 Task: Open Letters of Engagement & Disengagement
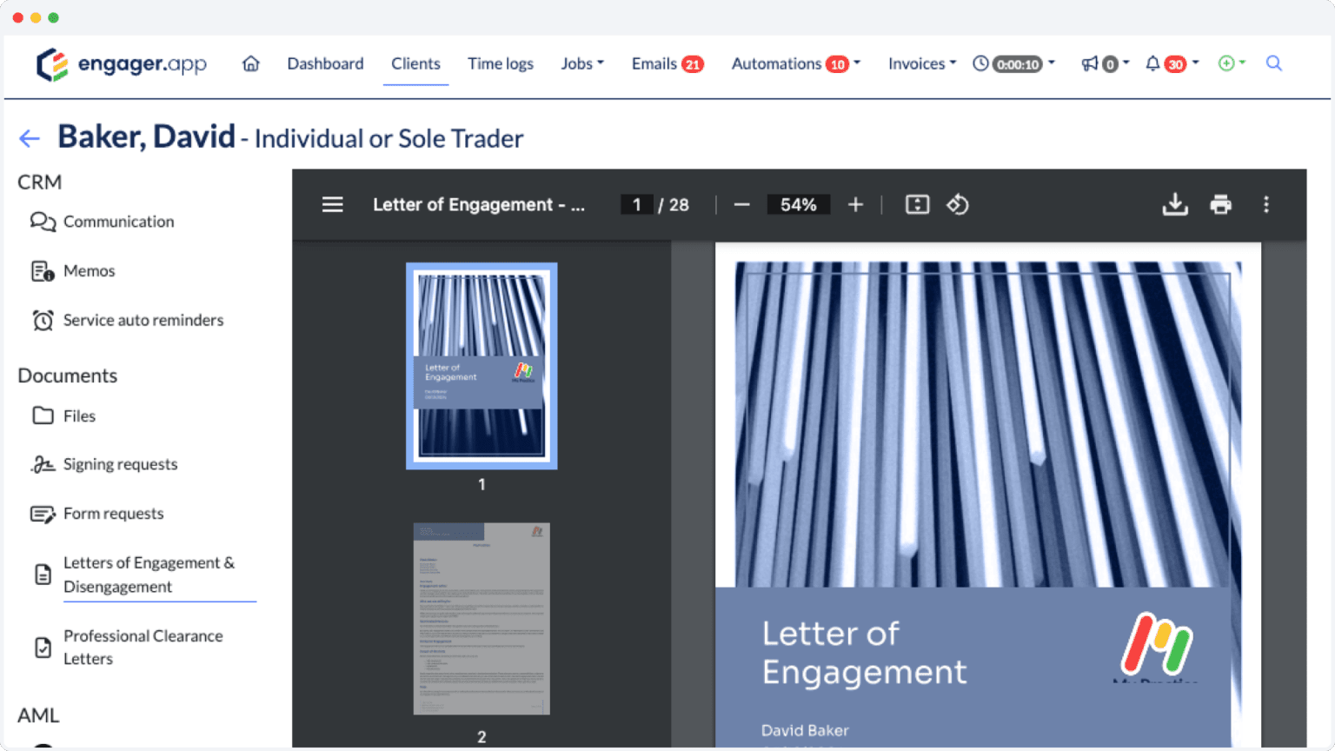tap(149, 574)
